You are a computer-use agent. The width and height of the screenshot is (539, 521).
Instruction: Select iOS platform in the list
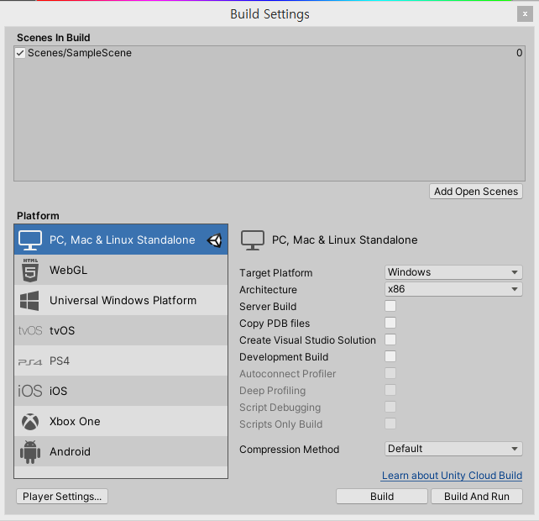pos(121,392)
